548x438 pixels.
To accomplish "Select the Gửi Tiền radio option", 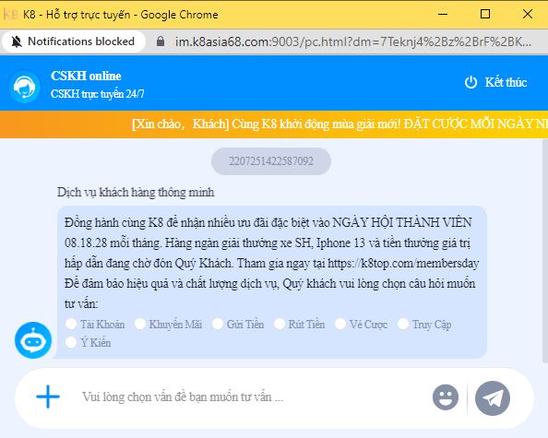I will tap(218, 324).
